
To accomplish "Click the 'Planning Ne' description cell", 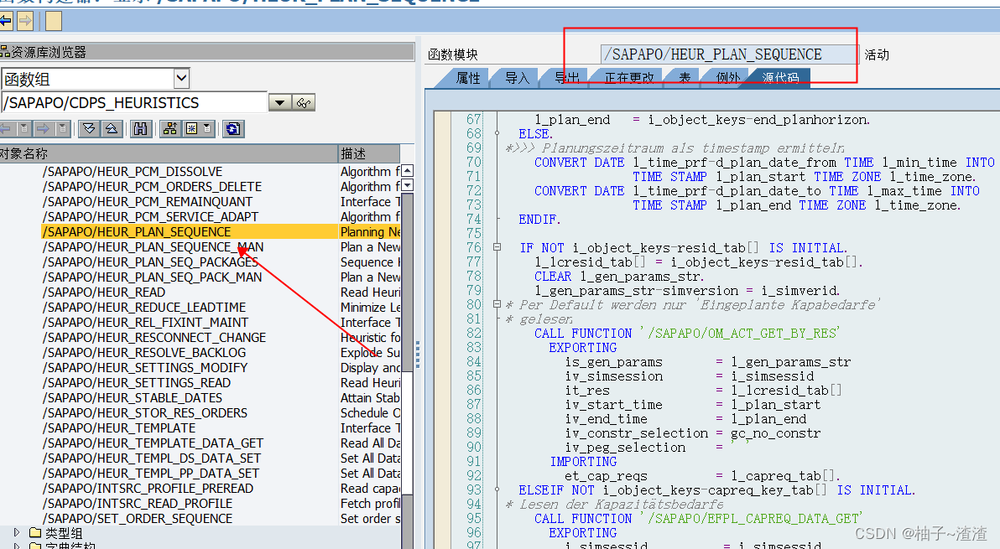I will tap(370, 232).
